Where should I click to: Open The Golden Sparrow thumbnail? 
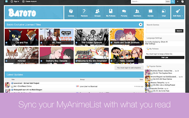[92, 37]
